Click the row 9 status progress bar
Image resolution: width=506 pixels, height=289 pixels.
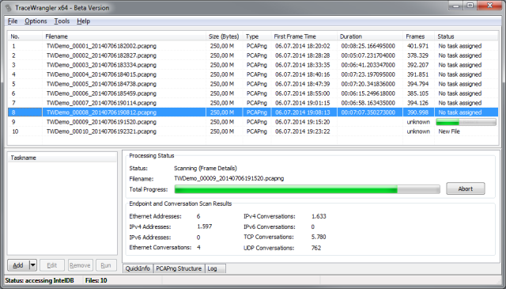pos(466,122)
